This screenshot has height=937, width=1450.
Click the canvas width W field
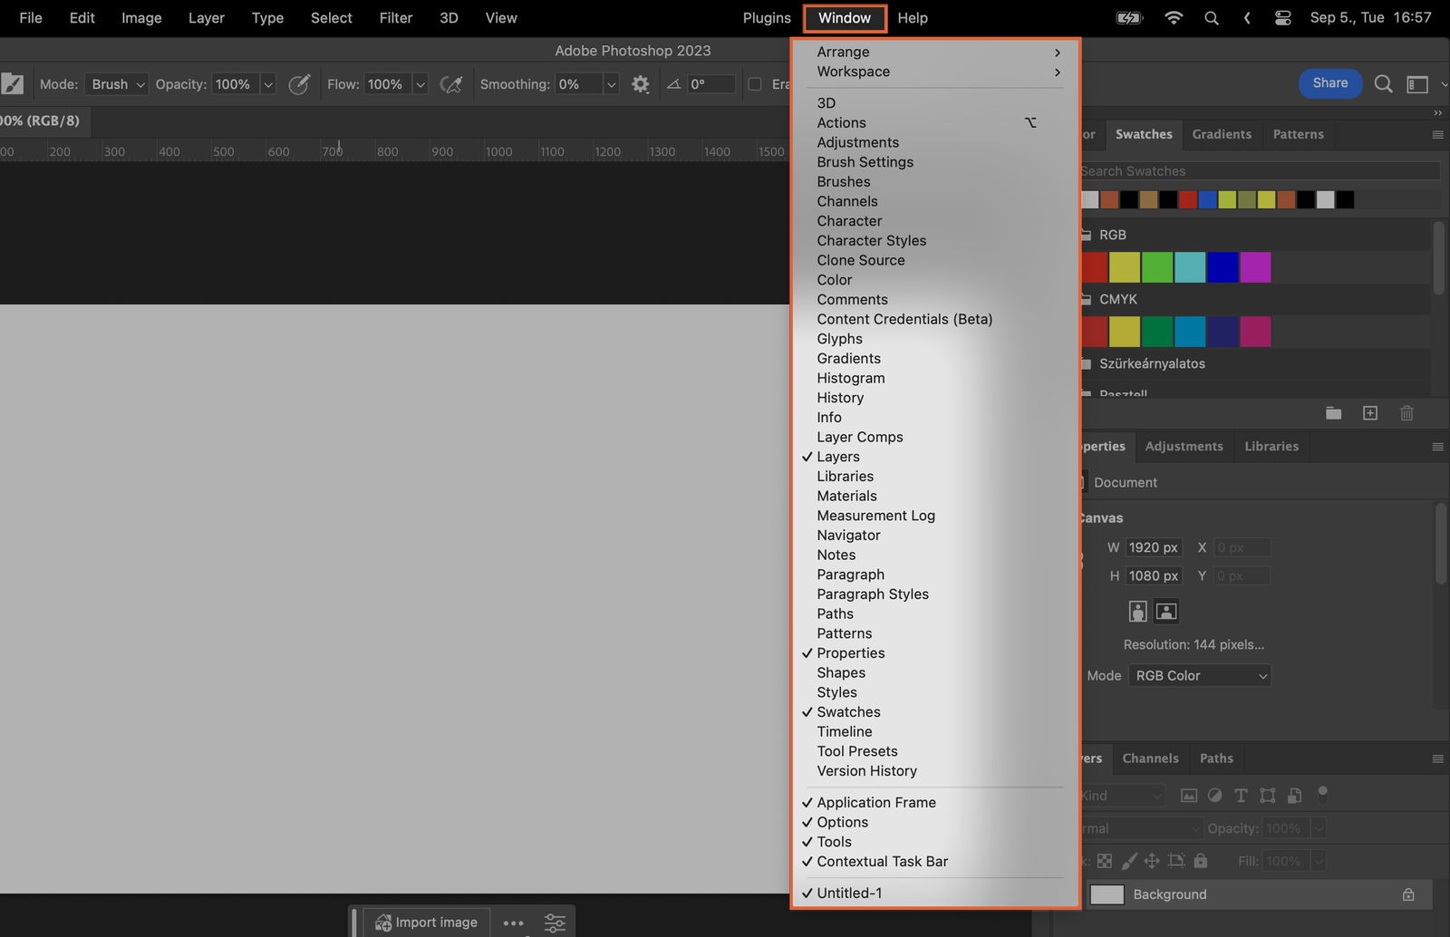(1153, 547)
